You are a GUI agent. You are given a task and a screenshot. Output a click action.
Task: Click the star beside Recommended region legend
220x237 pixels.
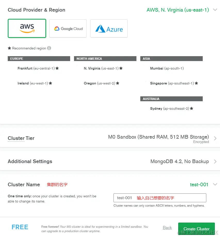pyautogui.click(x=9, y=48)
